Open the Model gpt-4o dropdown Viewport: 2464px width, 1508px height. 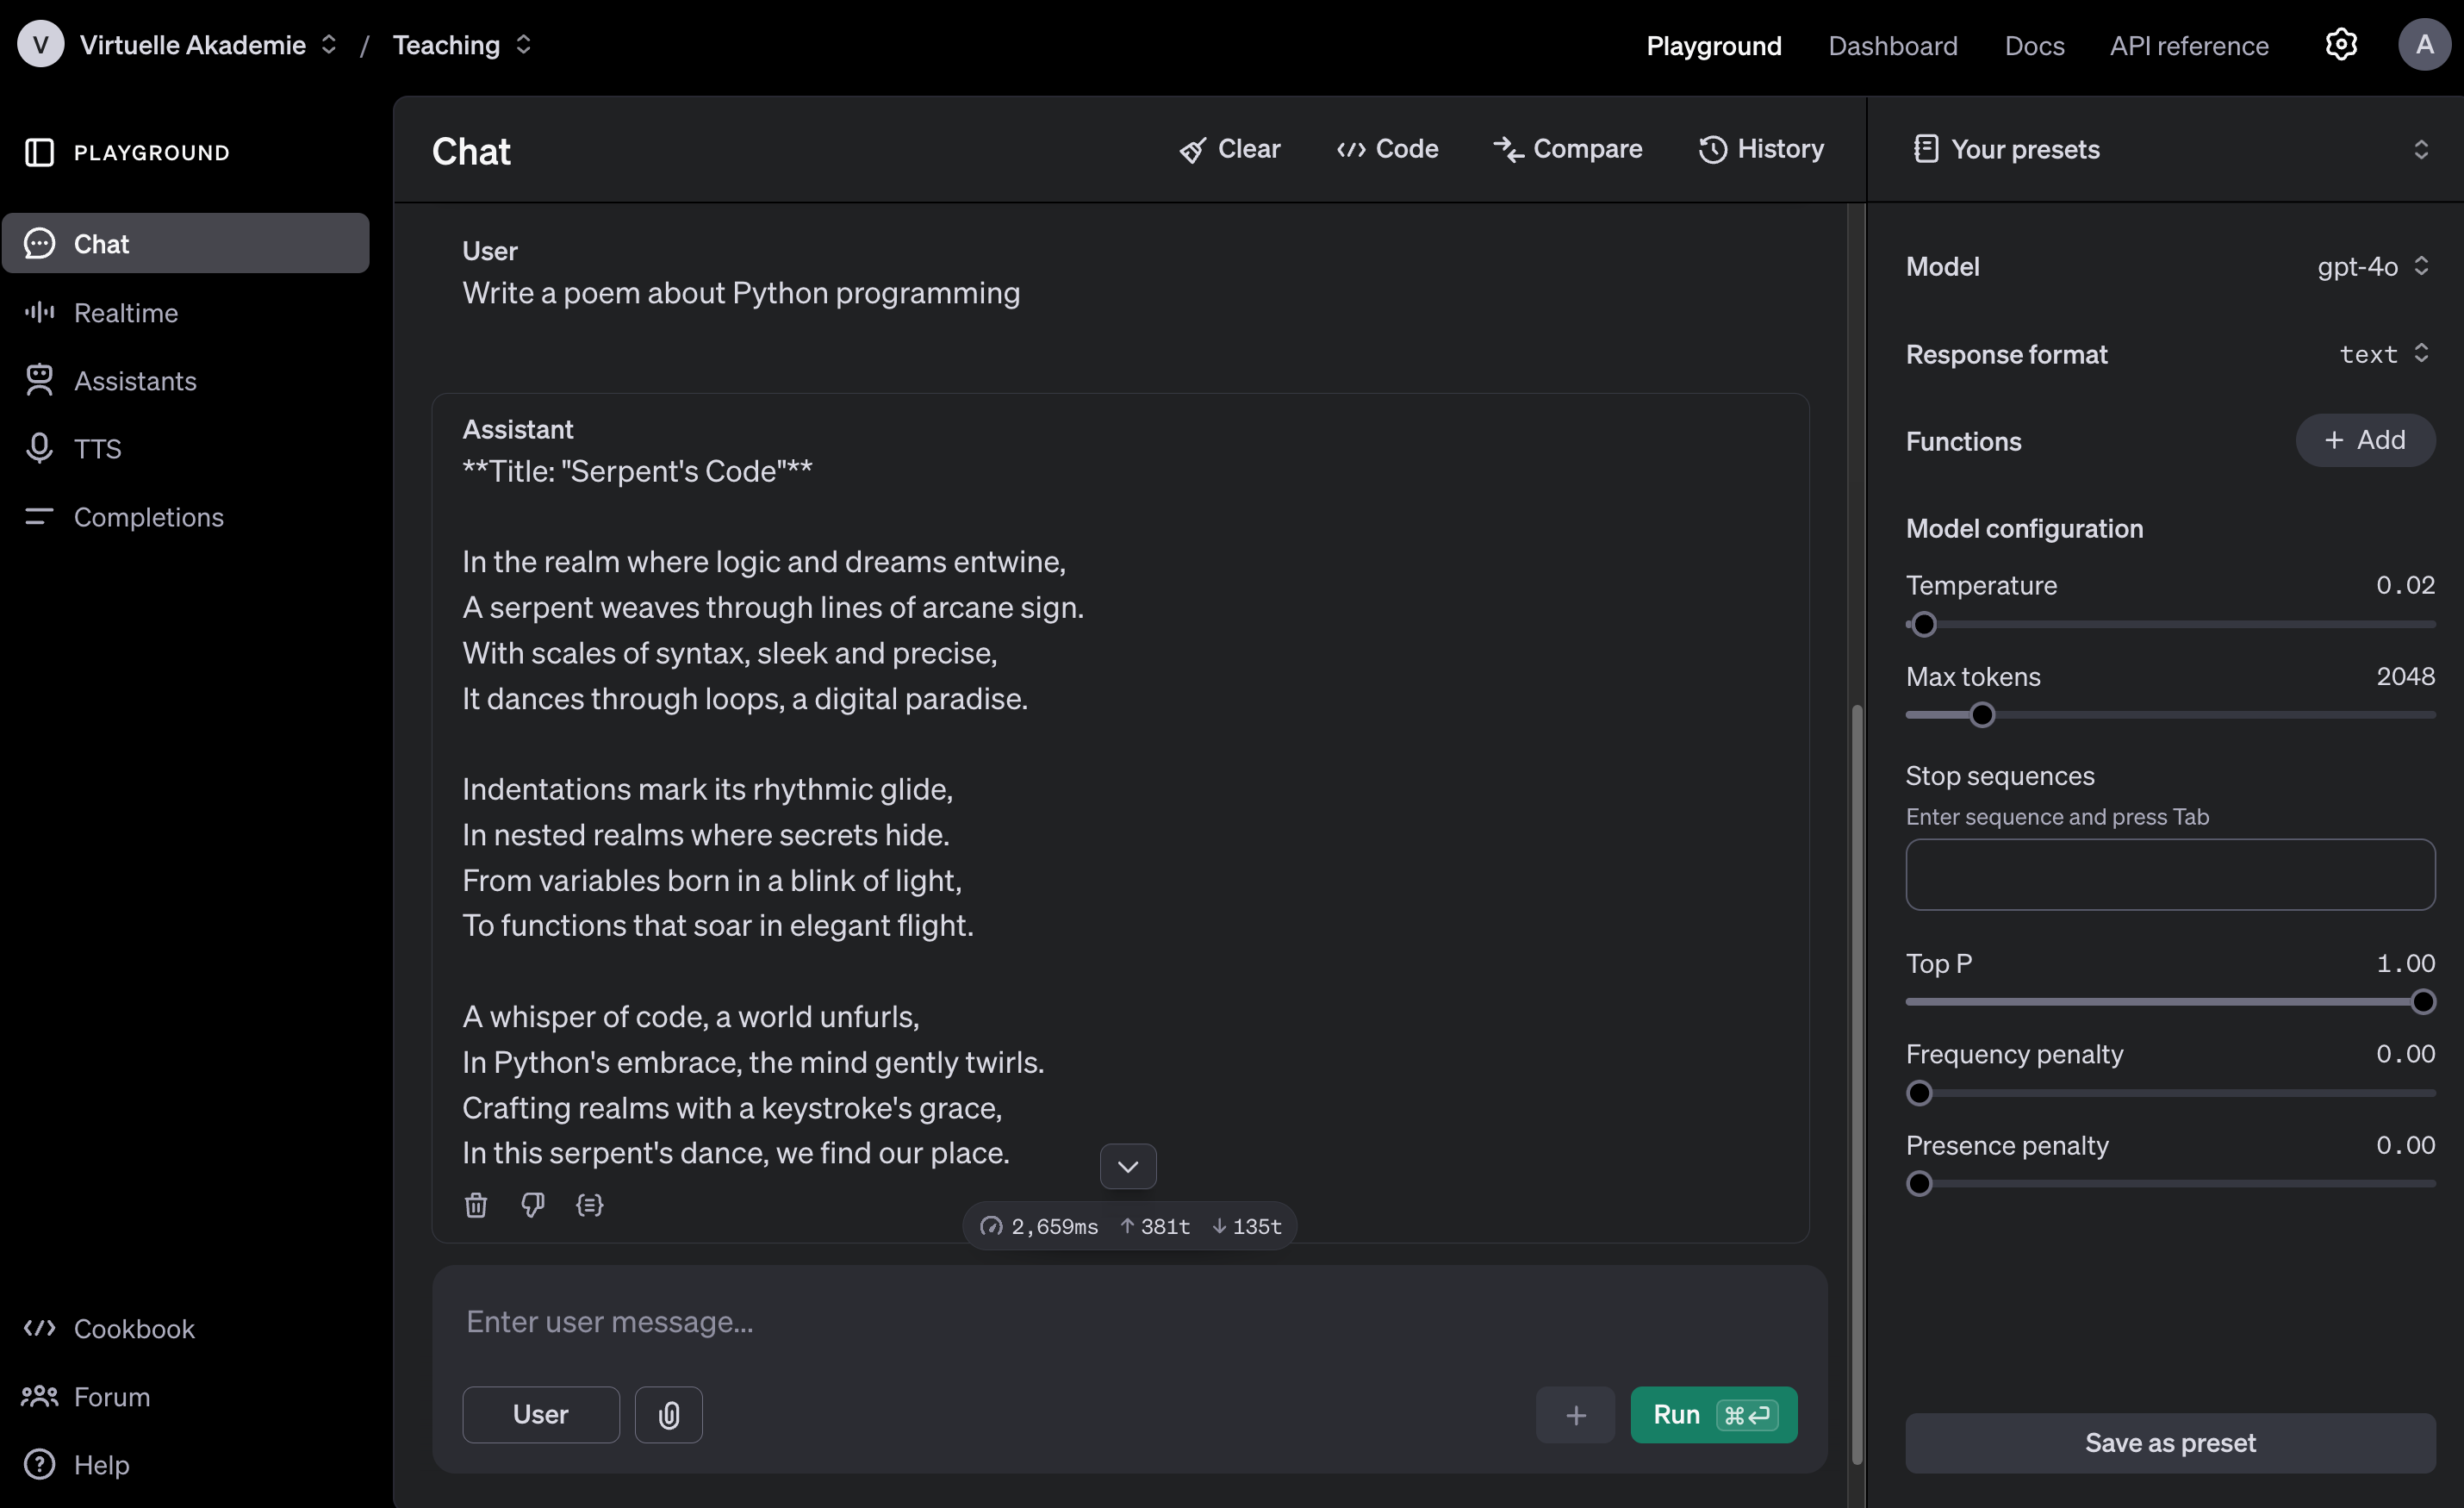[2372, 266]
